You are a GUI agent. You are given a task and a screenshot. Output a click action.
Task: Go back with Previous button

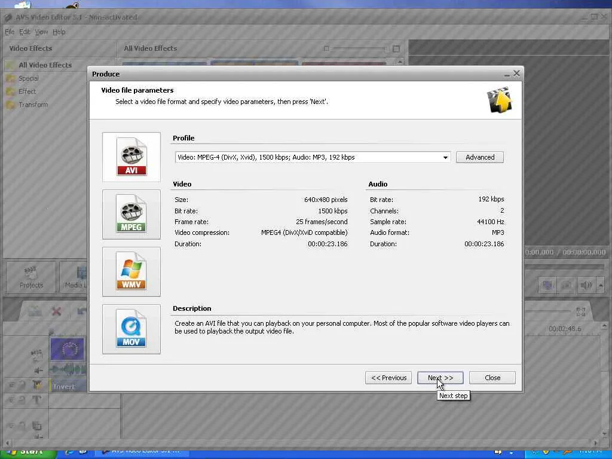pos(388,378)
